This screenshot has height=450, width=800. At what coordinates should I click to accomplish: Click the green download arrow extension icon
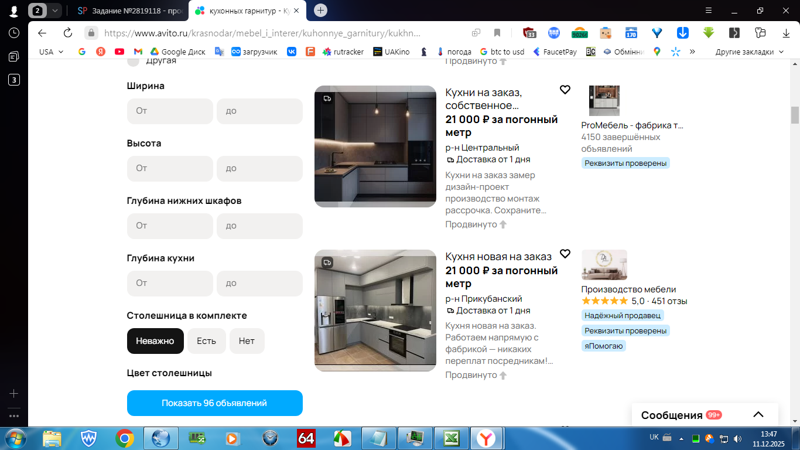click(x=709, y=33)
